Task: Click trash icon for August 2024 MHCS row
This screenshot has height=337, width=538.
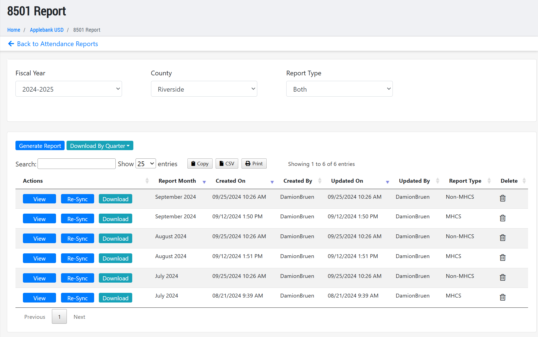Action: click(x=502, y=258)
